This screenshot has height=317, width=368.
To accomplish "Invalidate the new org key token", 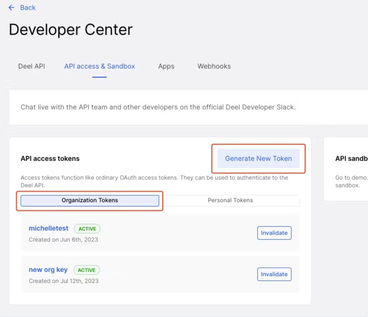I will (274, 274).
